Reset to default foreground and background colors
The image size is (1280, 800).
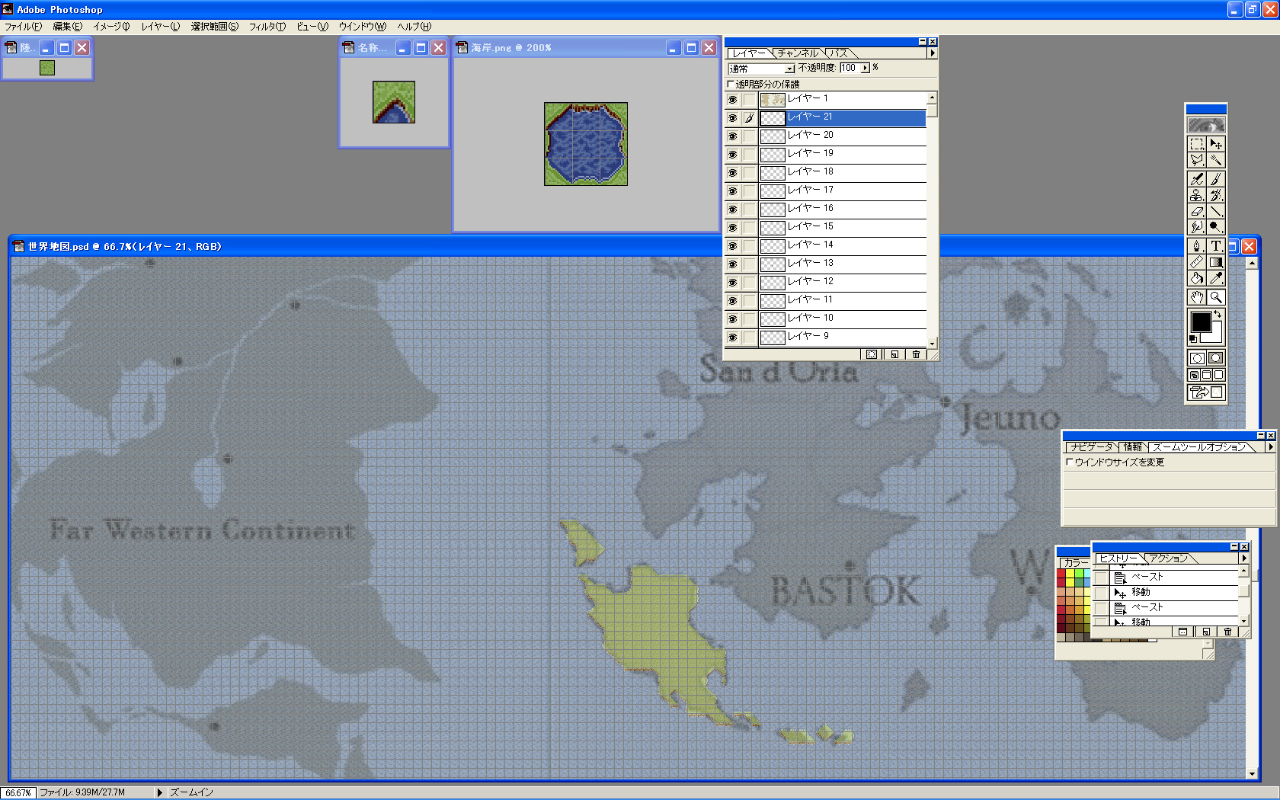[x=1194, y=339]
